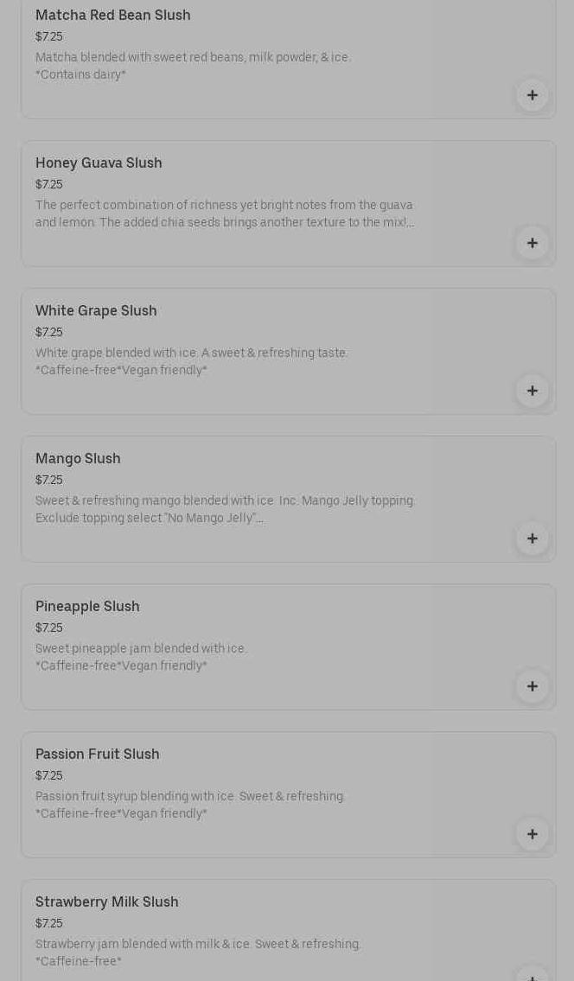The width and height of the screenshot is (574, 981).
Task: Click White Grape Slush description text
Action: [191, 361]
